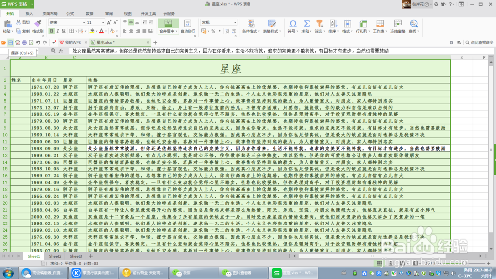This screenshot has height=279, width=496.
Task: Open the Rows and Columns (行和列) dropdown
Action: (363, 26)
